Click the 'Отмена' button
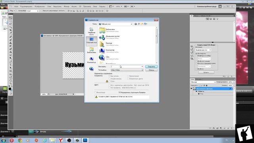254x143 pixels. click(151, 70)
